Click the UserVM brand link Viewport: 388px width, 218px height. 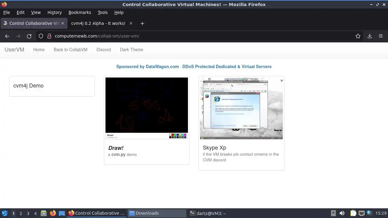[14, 50]
